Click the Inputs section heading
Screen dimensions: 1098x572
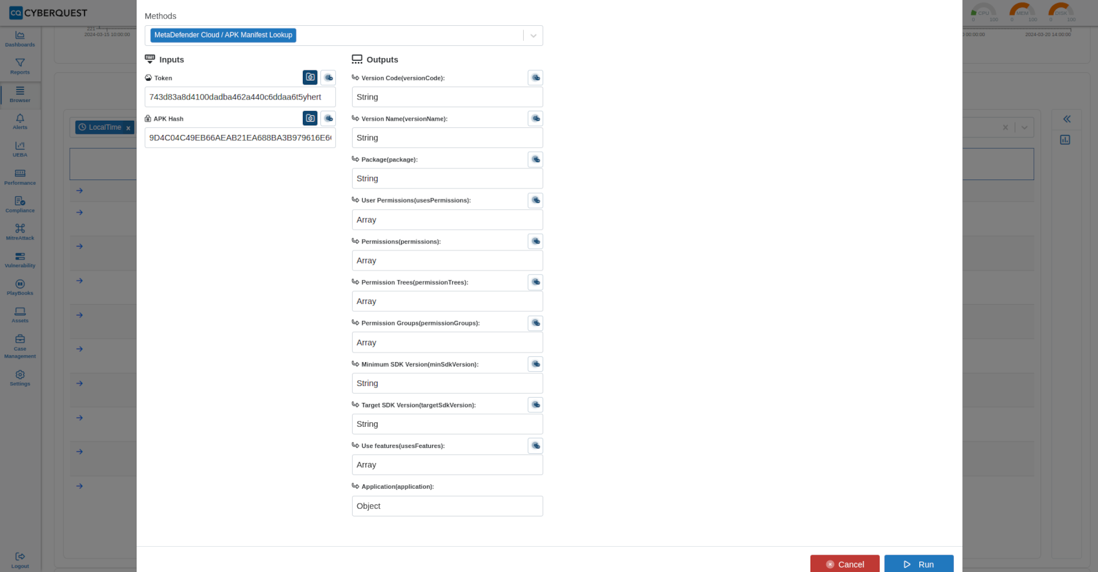171,59
